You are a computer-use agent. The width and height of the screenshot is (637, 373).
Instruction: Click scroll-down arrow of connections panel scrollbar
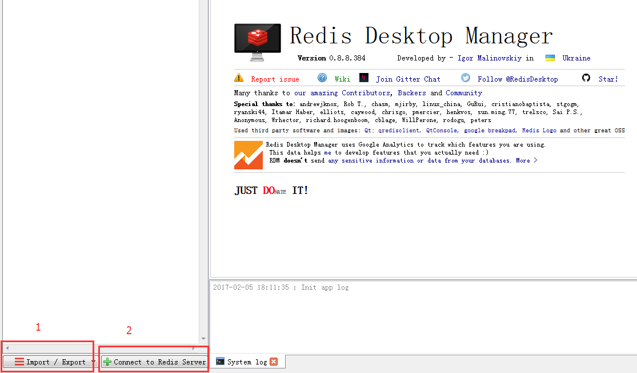(x=203, y=339)
